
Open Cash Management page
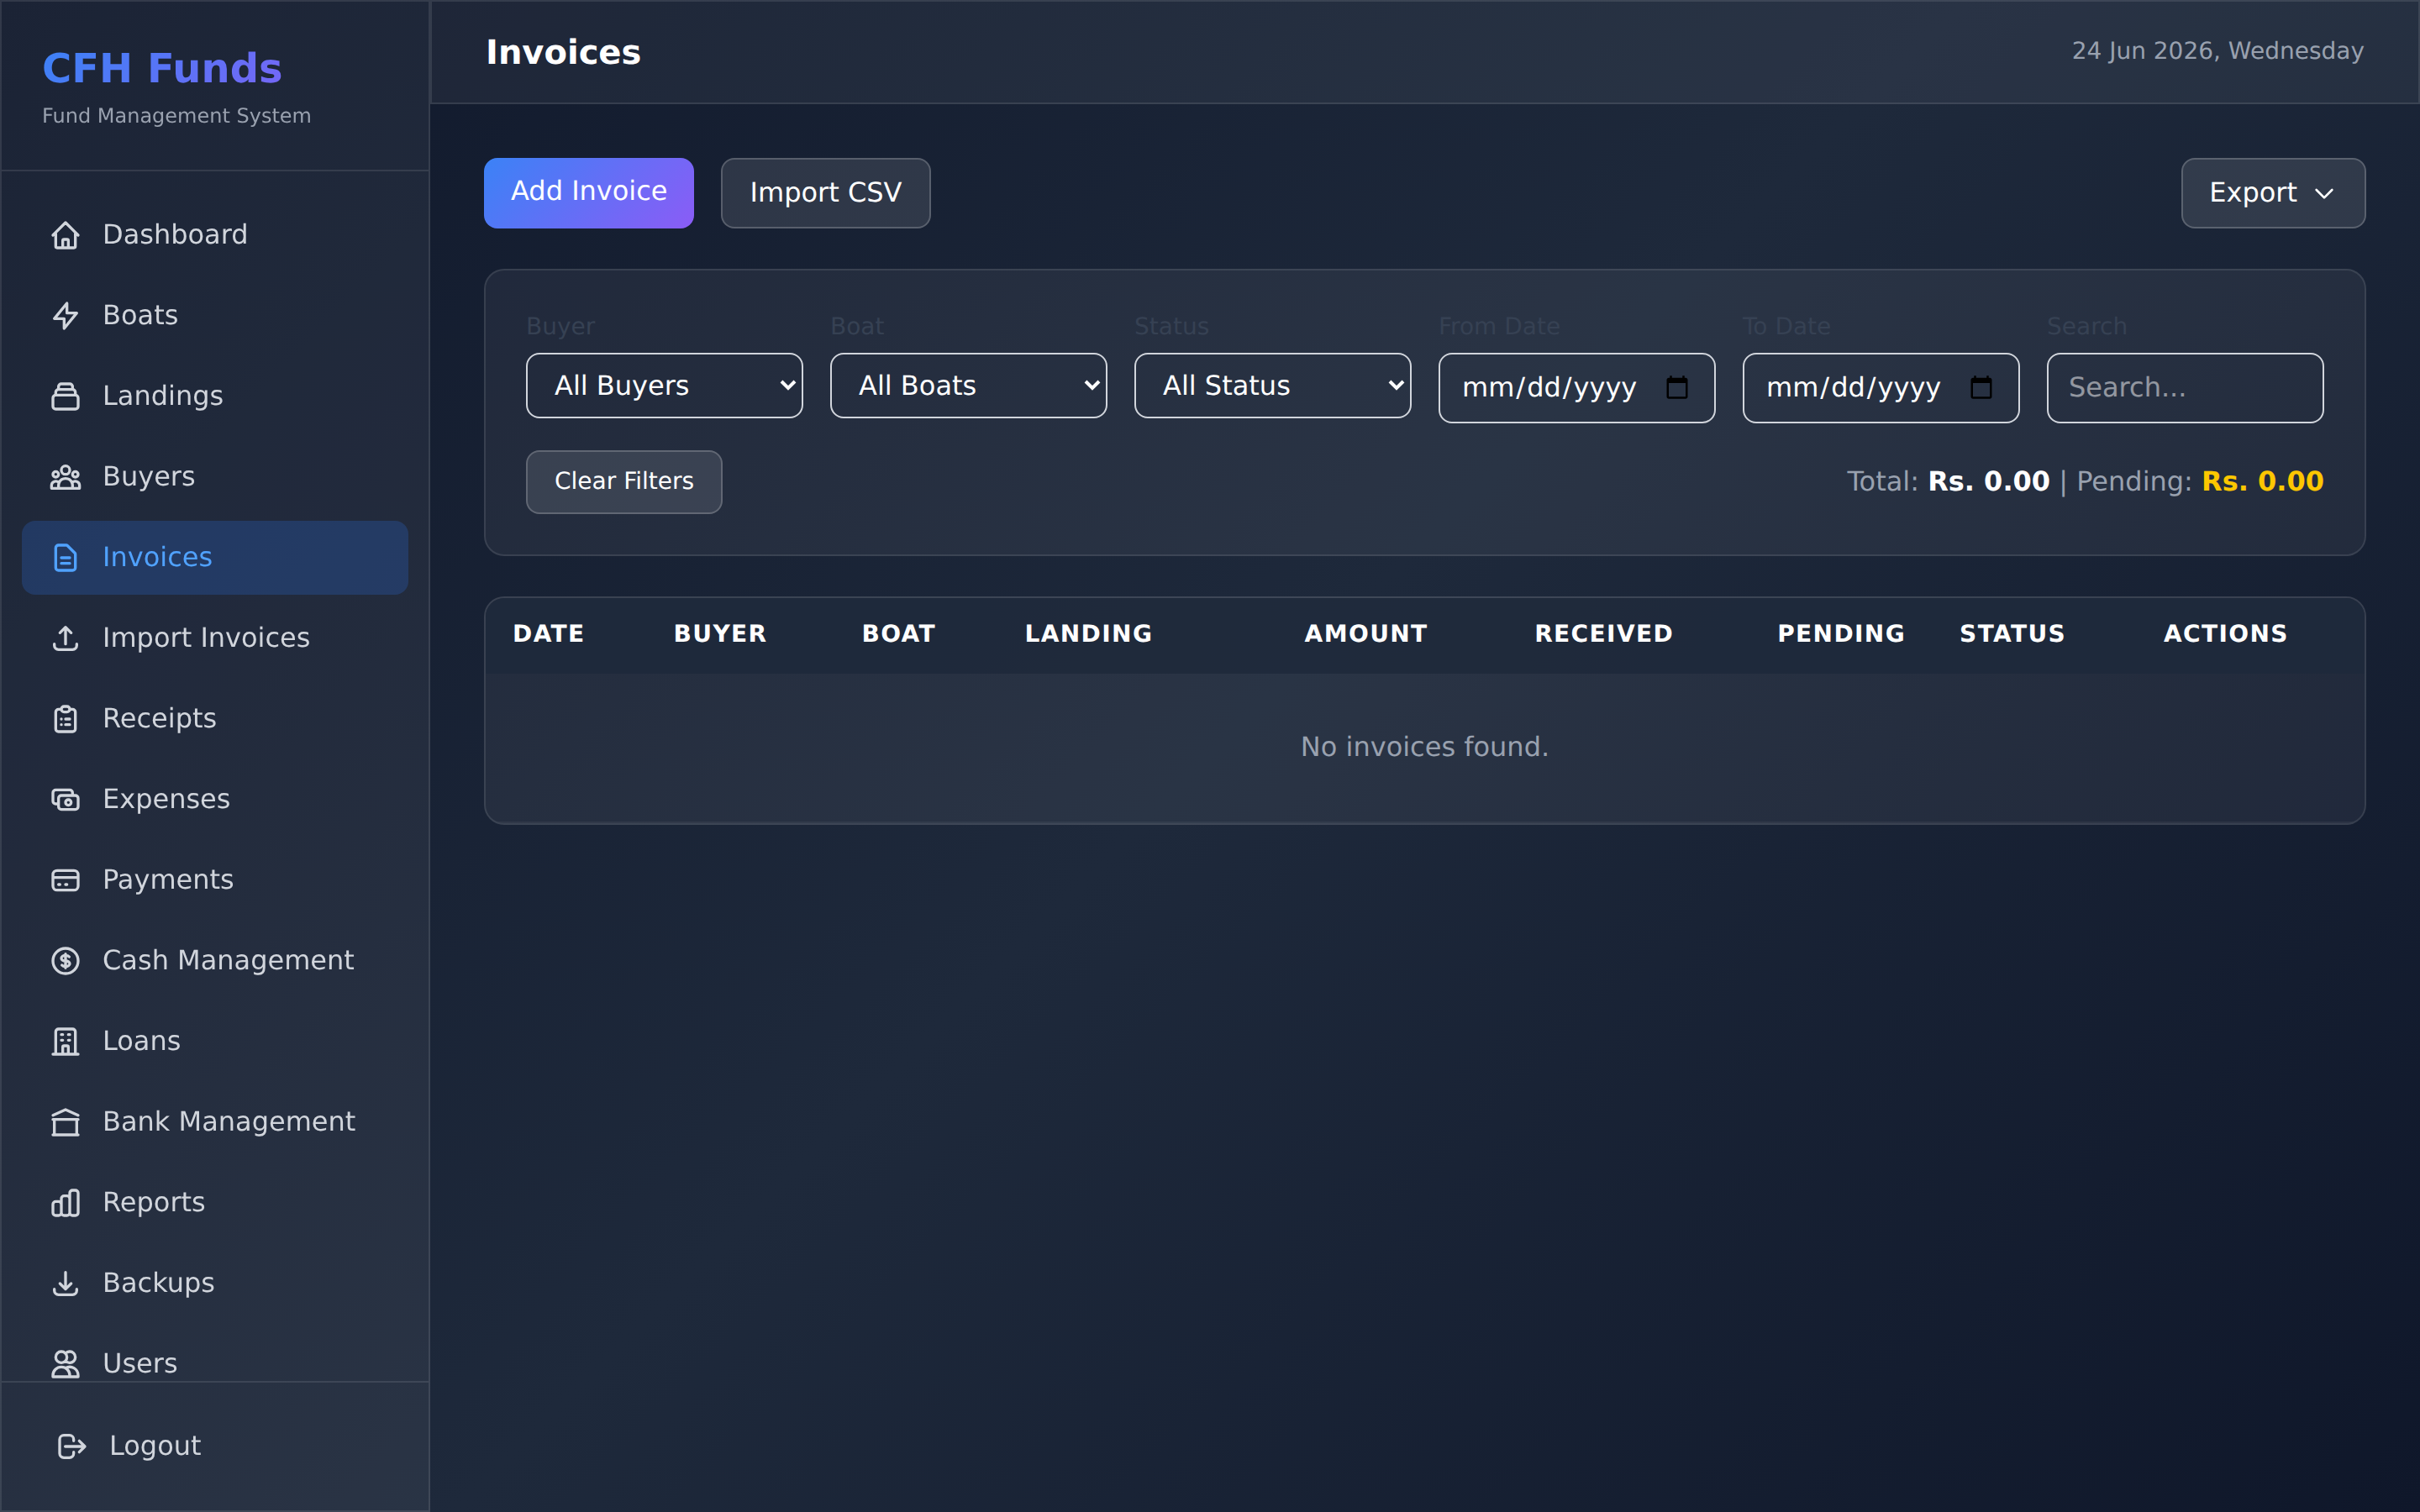coord(215,961)
